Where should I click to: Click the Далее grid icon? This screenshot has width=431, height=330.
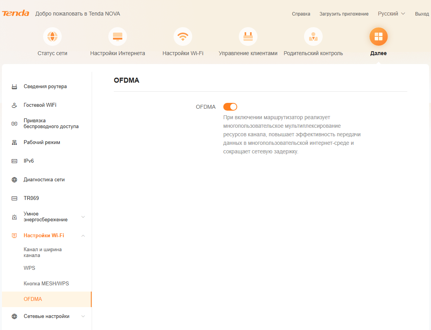pyautogui.click(x=379, y=36)
